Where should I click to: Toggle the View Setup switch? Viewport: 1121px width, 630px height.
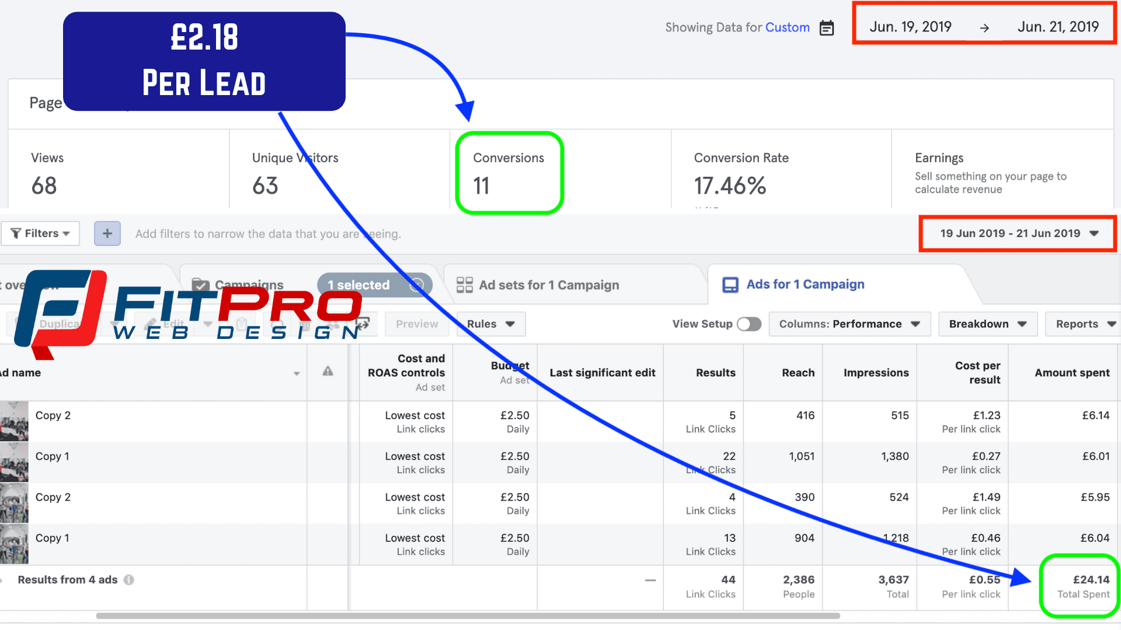(x=749, y=324)
